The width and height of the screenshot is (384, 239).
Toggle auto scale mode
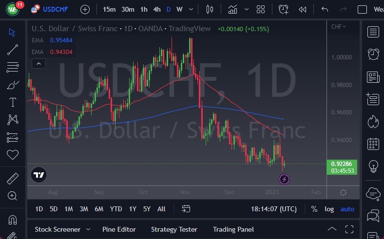point(347,209)
